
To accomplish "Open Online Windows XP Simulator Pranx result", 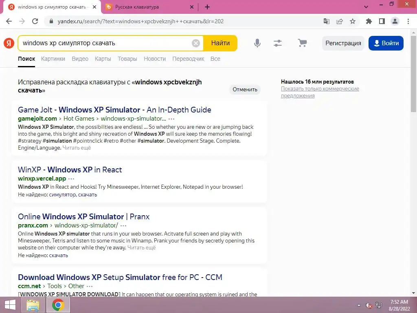I will coord(83,216).
